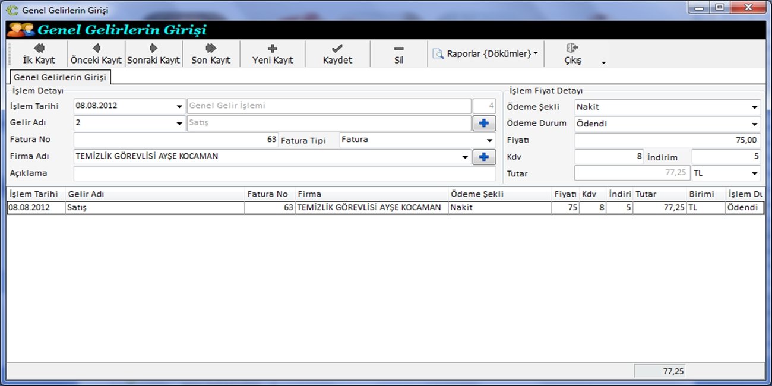Click the Fiyatı price input field
Image resolution: width=772 pixels, height=386 pixels.
tap(667, 141)
